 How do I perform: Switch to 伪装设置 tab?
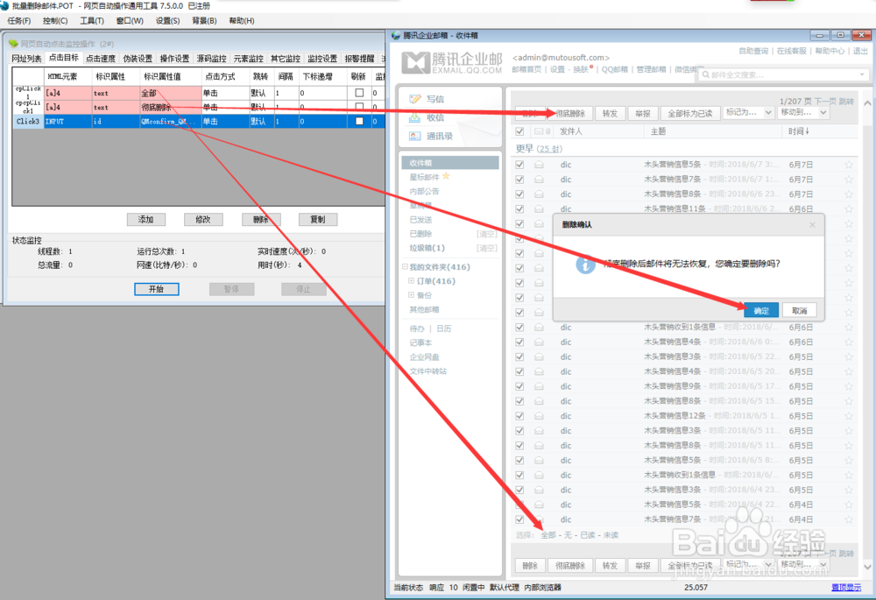point(138,59)
